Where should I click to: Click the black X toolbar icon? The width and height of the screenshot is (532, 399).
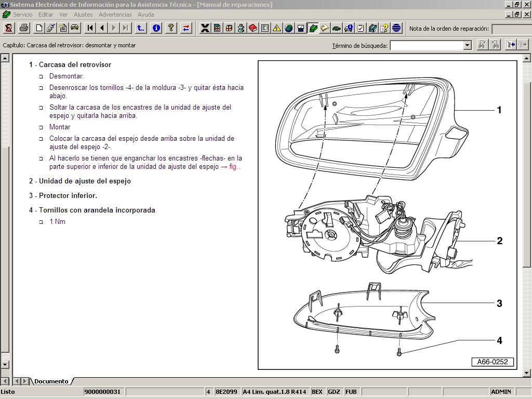point(205,28)
